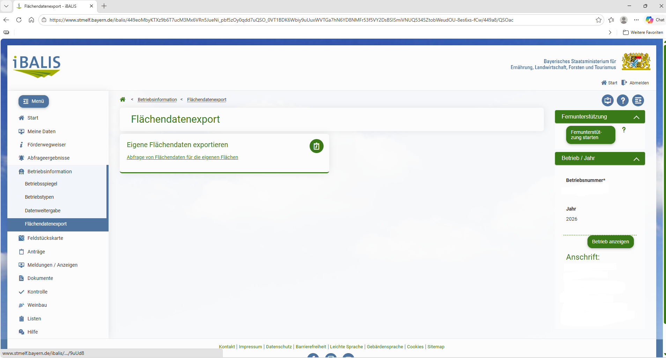Click the clipboard round icon near help
666x358 pixels.
tap(607, 101)
